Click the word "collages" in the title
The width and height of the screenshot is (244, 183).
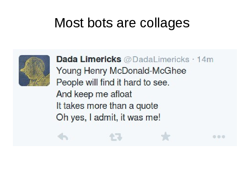click(x=164, y=23)
